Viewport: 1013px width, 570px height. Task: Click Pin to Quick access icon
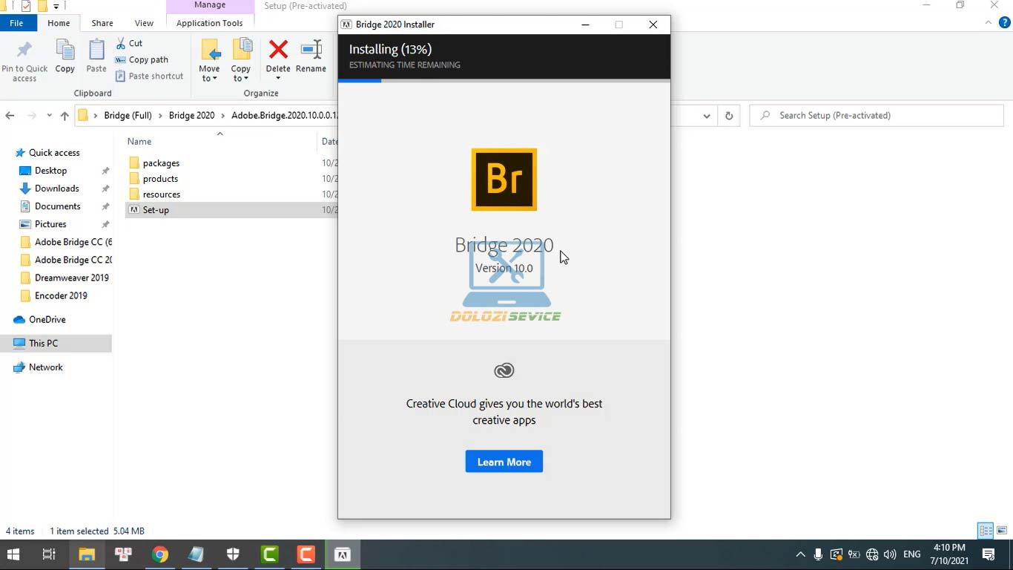(x=24, y=50)
